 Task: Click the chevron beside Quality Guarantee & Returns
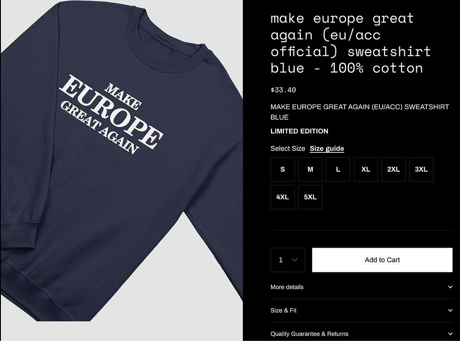point(450,334)
